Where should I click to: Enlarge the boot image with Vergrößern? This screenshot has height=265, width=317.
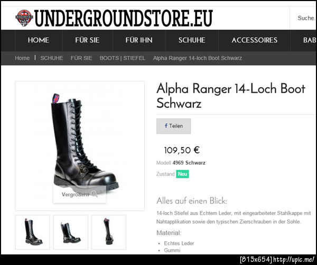click(x=79, y=194)
